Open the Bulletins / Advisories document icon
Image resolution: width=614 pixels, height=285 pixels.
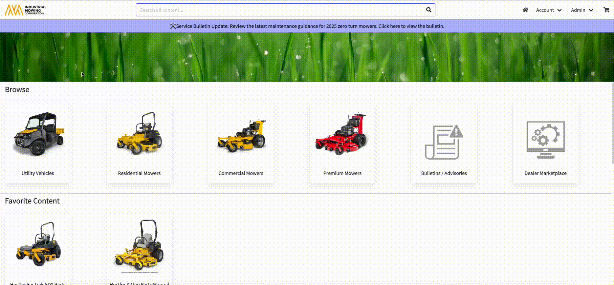pos(444,142)
